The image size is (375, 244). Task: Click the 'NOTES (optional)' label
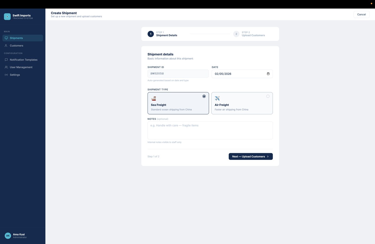tap(158, 119)
